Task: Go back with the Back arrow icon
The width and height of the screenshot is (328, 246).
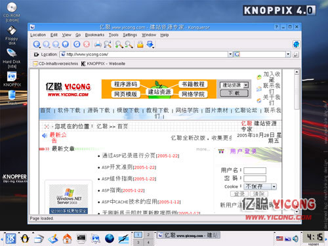Action: pyautogui.click(x=37, y=45)
